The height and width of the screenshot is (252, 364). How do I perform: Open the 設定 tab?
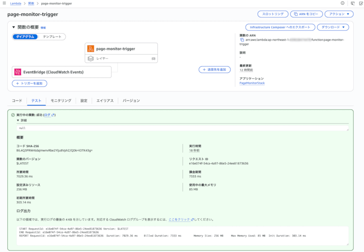tap(84, 101)
